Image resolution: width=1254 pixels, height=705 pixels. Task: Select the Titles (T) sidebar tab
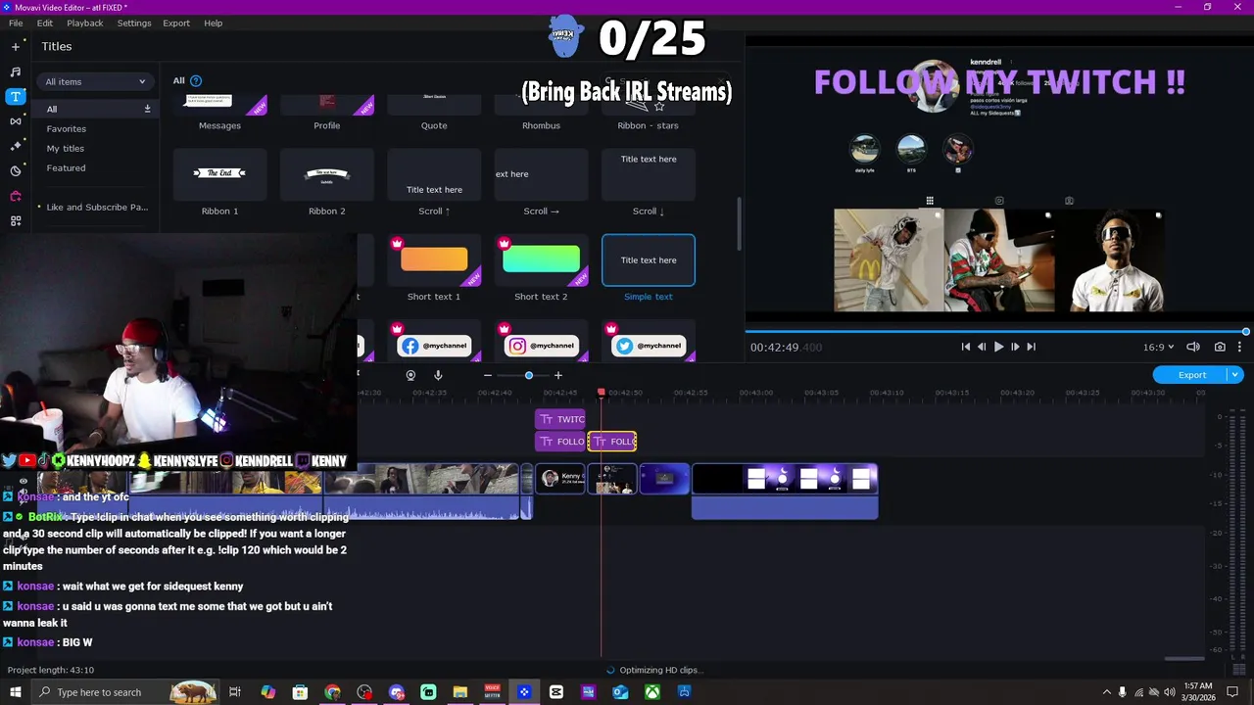coord(15,96)
